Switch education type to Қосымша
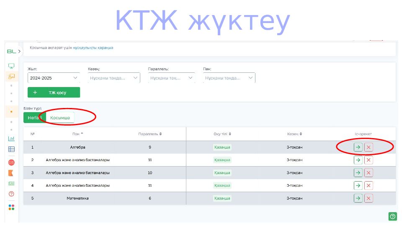The width and height of the screenshot is (402, 226). (60, 118)
